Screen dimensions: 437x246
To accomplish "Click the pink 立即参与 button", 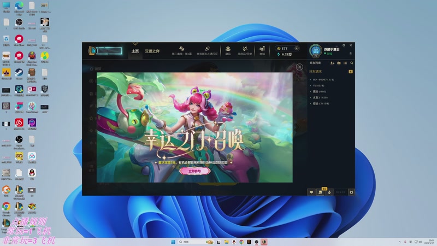I will [194, 171].
